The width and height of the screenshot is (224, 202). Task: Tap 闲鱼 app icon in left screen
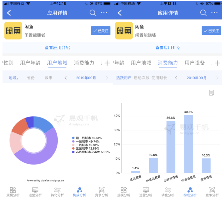pyautogui.click(x=13, y=31)
